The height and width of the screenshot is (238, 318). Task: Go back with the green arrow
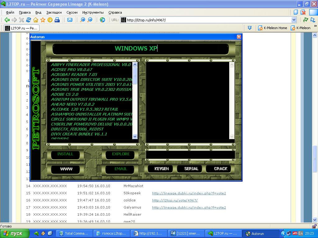coord(7,20)
